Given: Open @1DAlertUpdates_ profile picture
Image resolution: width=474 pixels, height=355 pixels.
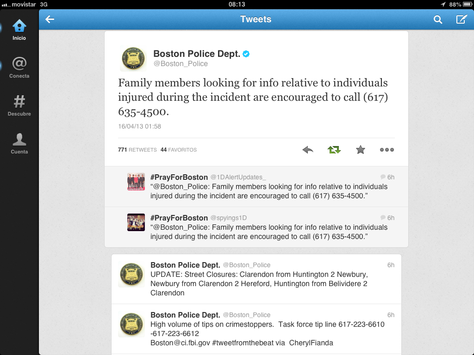Looking at the screenshot, I should 136,182.
